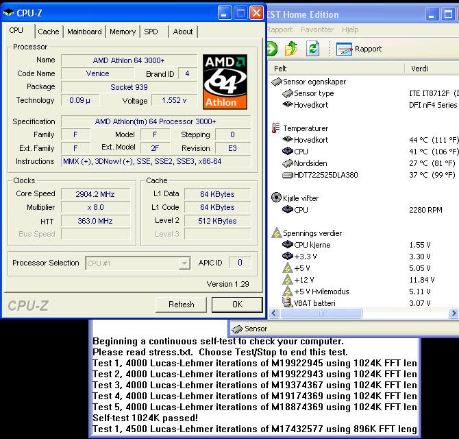Select the Sensor type row icon

[288, 93]
